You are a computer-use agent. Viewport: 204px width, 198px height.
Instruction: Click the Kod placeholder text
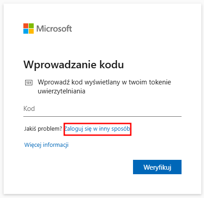pos(29,109)
